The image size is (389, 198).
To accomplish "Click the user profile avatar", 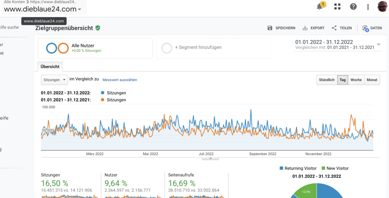I will [x=382, y=7].
